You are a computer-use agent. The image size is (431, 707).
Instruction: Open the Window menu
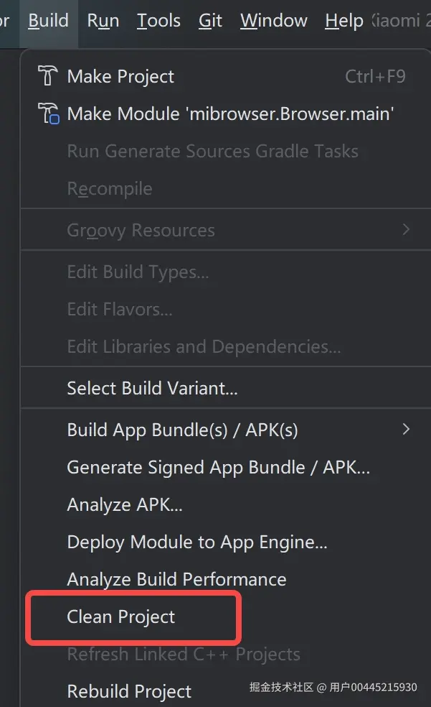tap(273, 21)
